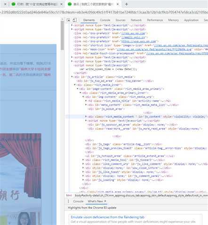
Task: Collapse the page-content div node
Action: [78, 89]
